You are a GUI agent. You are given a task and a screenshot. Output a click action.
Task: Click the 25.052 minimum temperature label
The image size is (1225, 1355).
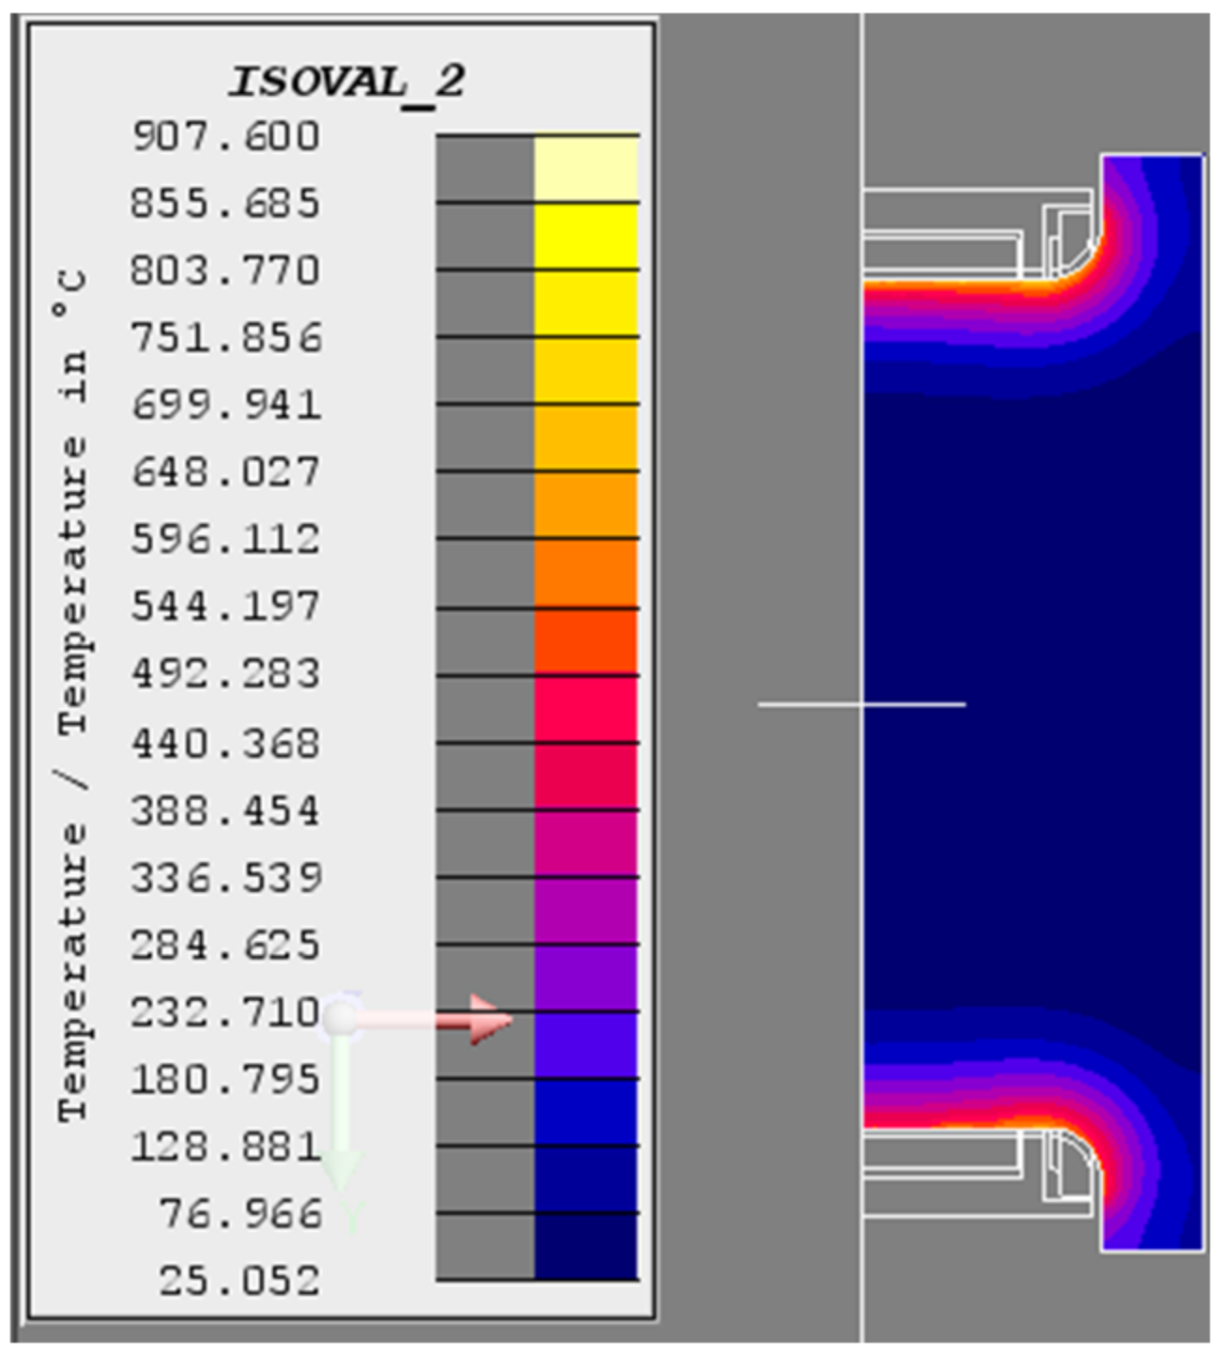tap(239, 1280)
